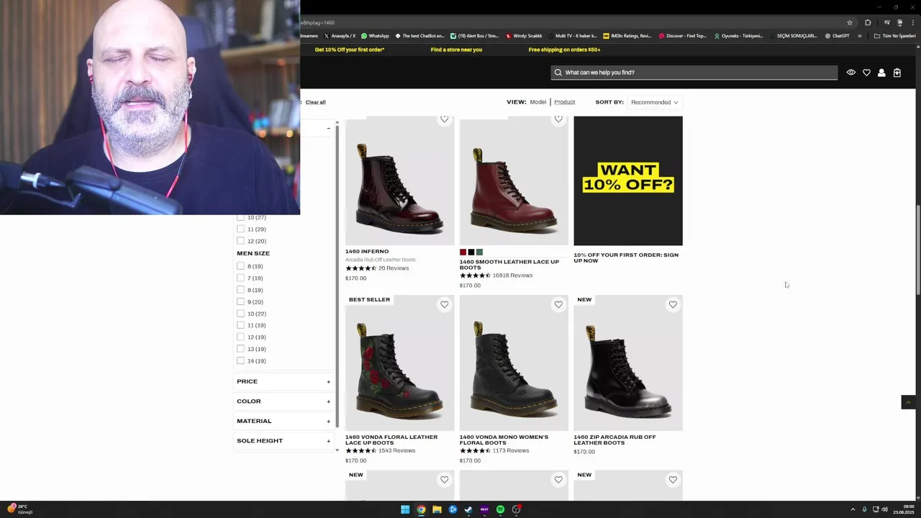
Task: Favorite the 1460 Smooth Leather boots
Action: coord(558,119)
